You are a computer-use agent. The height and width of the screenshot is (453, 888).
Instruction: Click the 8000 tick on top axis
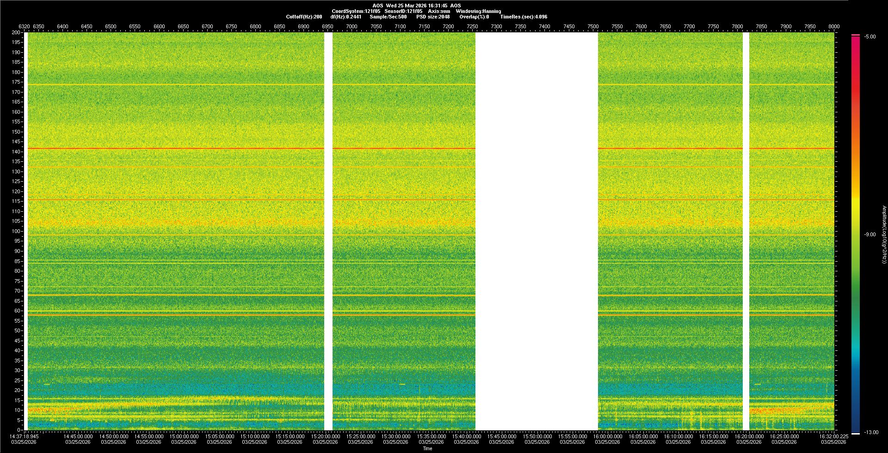click(834, 26)
